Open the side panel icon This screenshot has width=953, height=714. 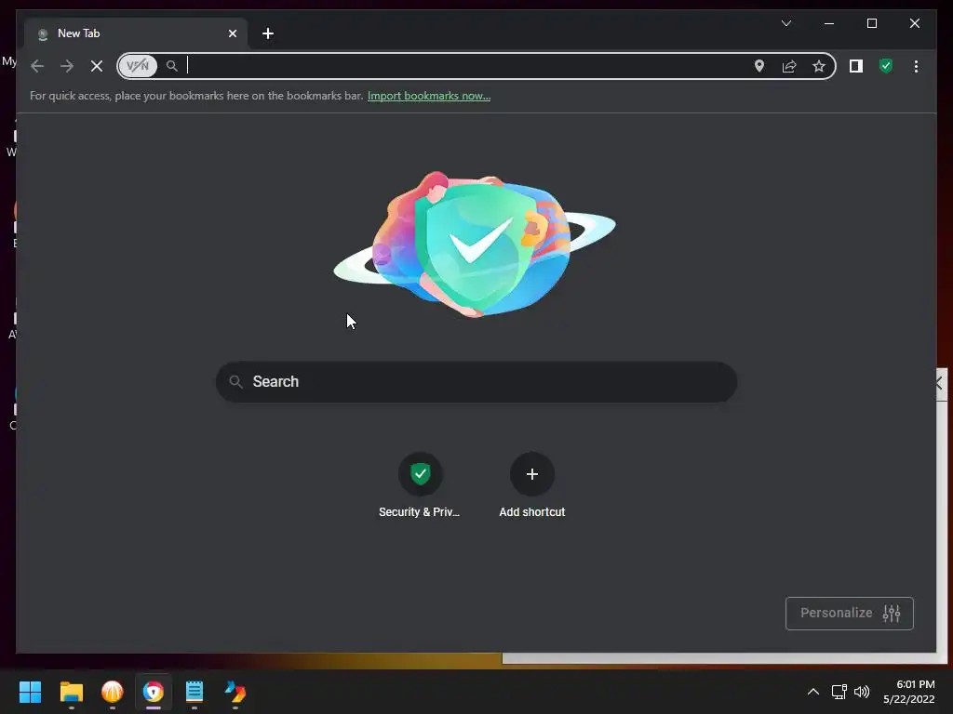[856, 66]
